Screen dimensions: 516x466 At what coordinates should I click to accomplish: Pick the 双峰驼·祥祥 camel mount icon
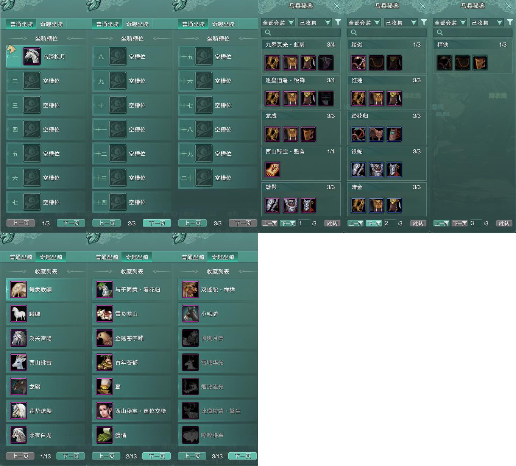[190, 289]
